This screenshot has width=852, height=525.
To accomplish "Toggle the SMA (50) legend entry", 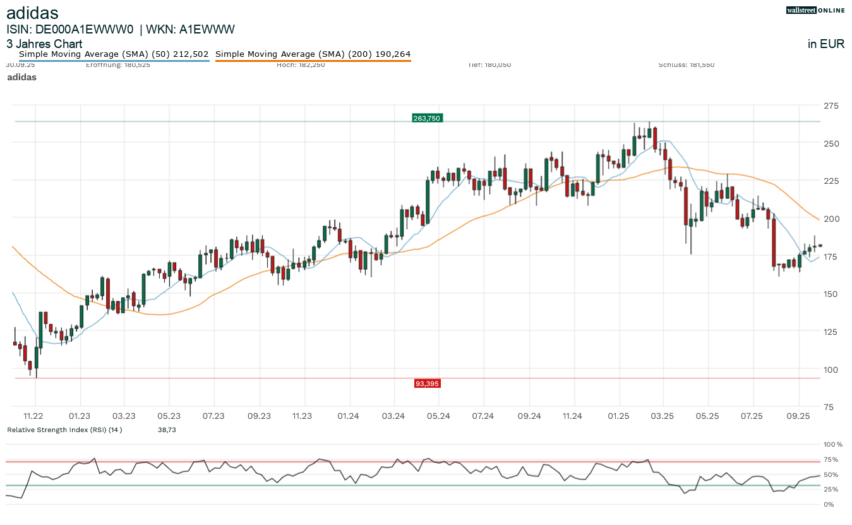I will 114,54.
